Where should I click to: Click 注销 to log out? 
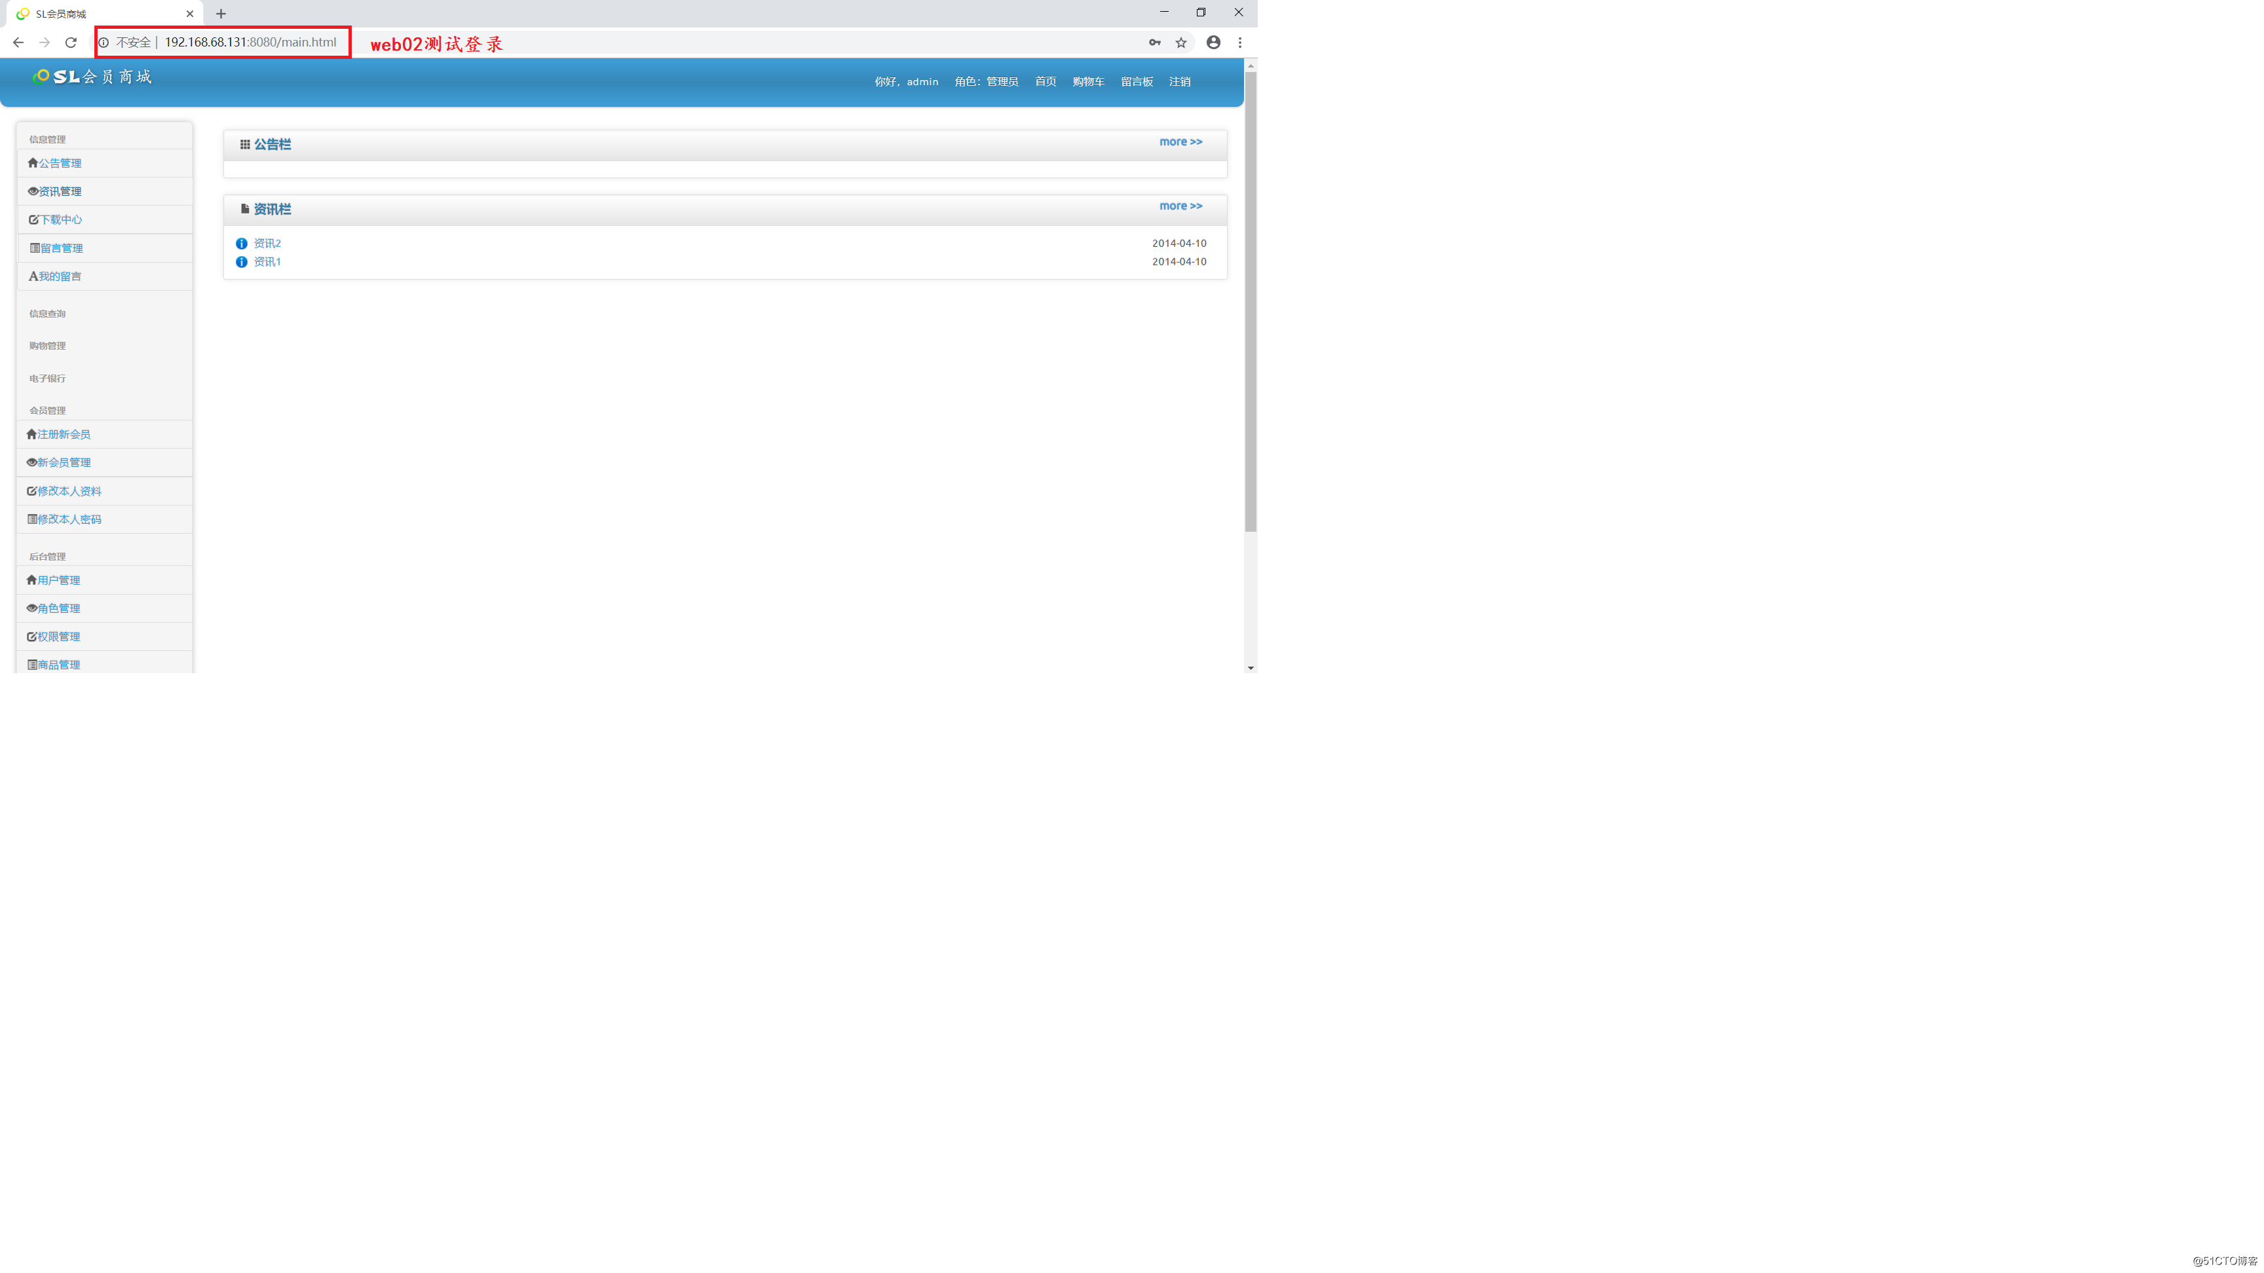(x=1179, y=82)
